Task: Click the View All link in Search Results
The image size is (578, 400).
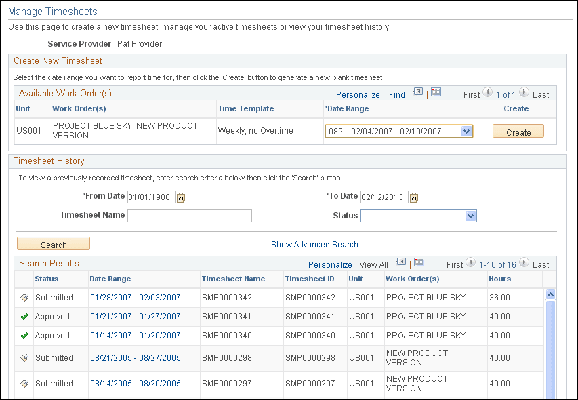Action: coord(373,264)
